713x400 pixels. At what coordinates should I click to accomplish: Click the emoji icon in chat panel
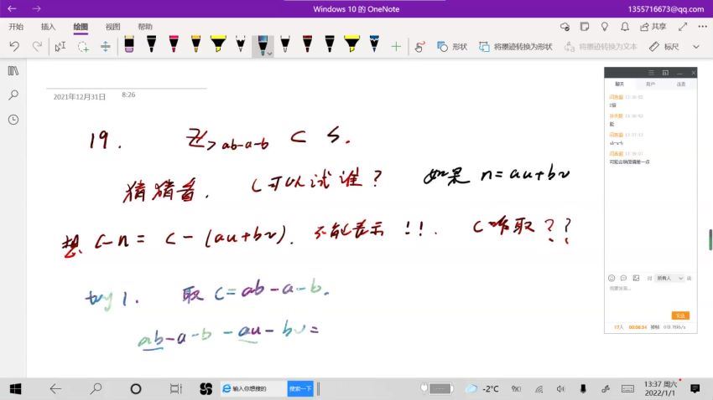(612, 278)
